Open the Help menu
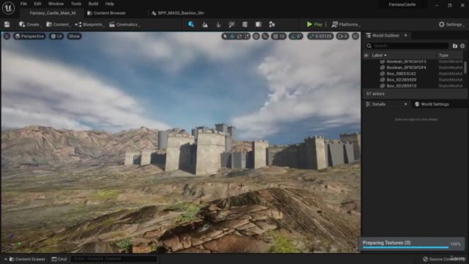This screenshot has height=264, width=469. point(109,4)
